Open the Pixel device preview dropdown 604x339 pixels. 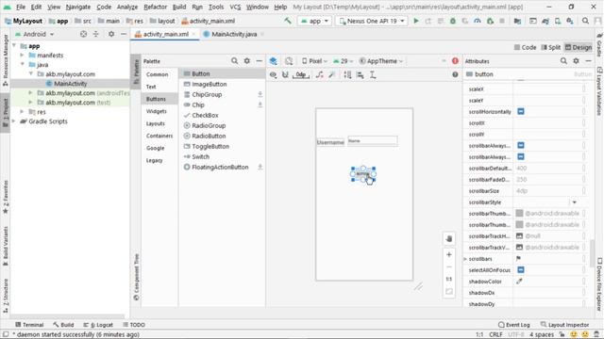coord(314,61)
